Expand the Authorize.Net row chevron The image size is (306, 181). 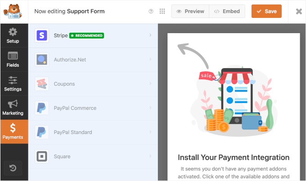click(150, 59)
